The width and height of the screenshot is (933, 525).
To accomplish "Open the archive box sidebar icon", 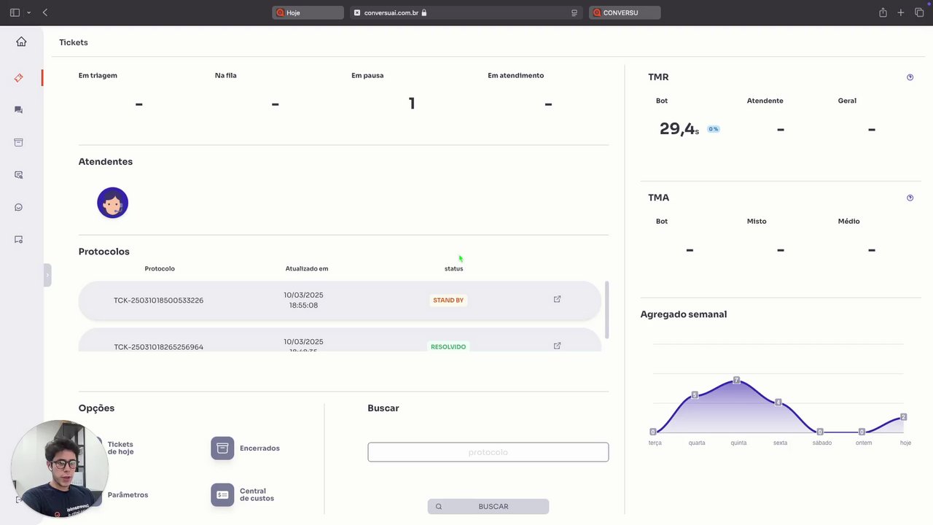I will click(x=19, y=142).
